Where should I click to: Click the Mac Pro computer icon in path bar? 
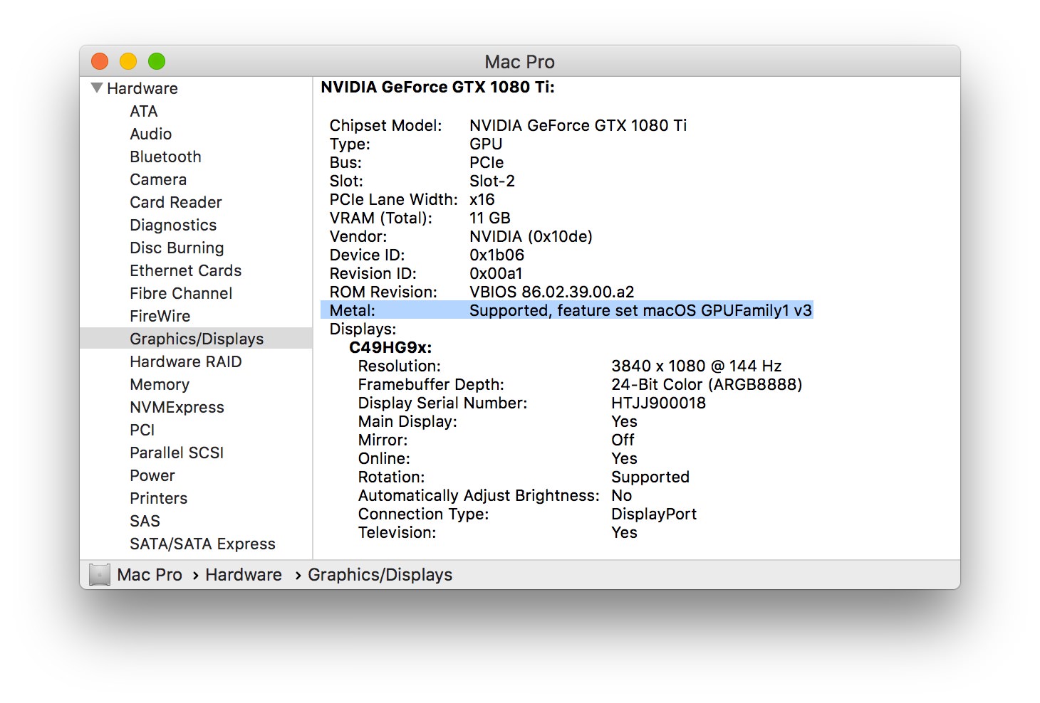pyautogui.click(x=100, y=574)
